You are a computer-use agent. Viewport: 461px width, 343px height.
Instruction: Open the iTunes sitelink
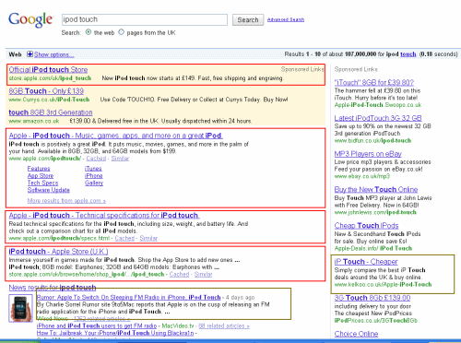click(x=93, y=169)
